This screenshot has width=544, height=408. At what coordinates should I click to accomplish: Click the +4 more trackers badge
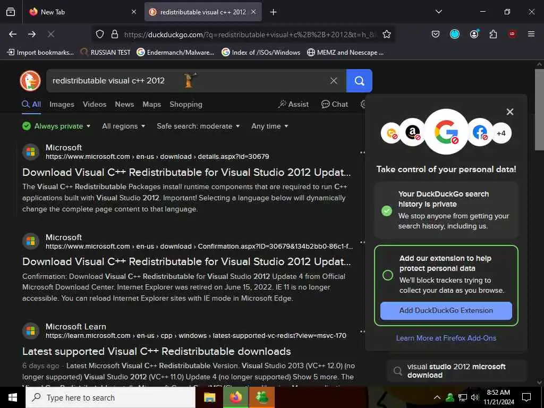[501, 133]
